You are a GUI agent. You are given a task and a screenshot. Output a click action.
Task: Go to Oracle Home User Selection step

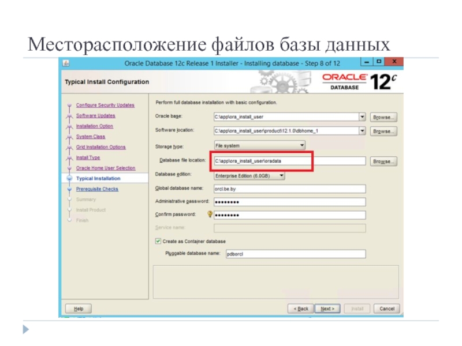pyautogui.click(x=106, y=168)
